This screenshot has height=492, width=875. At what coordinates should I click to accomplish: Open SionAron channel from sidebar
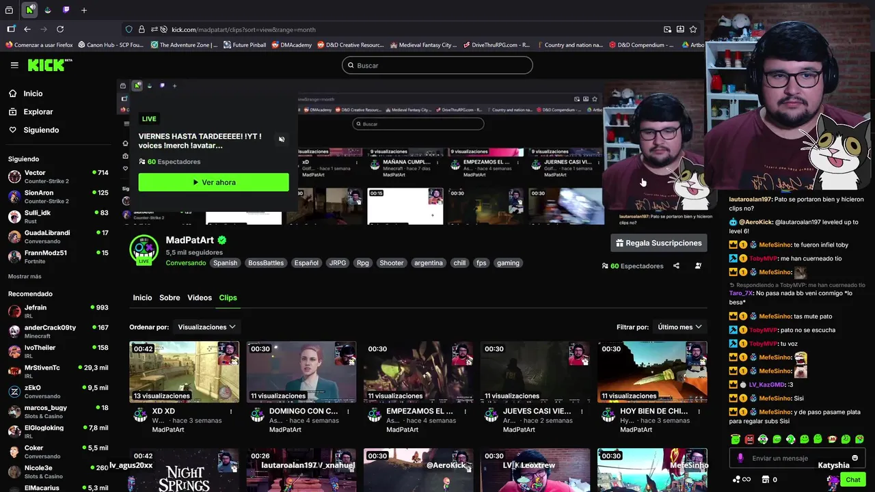[58, 196]
